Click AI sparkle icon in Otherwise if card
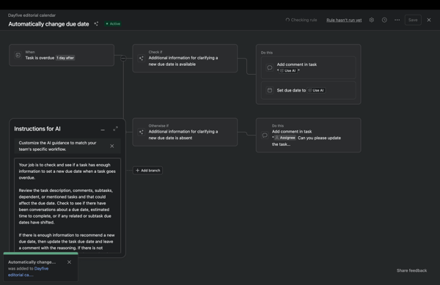The width and height of the screenshot is (440, 285). [141, 132]
